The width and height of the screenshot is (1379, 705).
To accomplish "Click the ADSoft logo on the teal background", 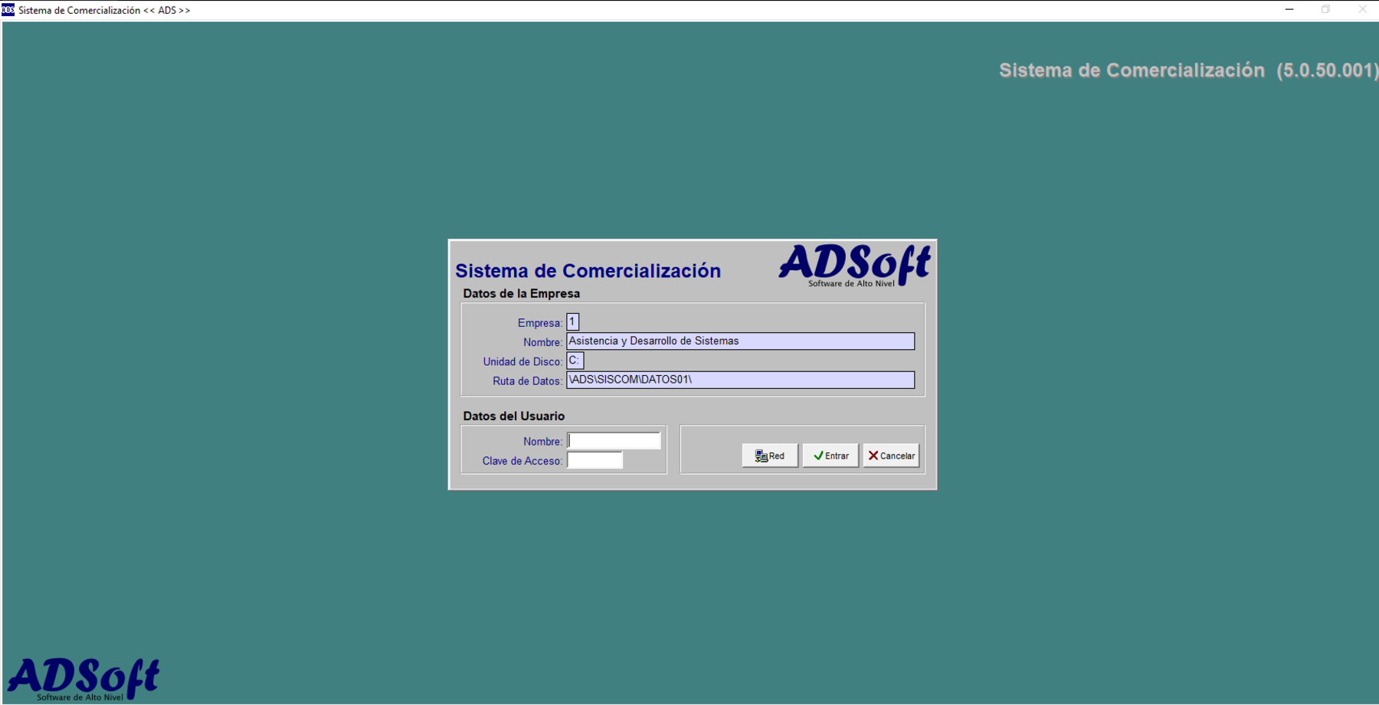I will click(84, 678).
